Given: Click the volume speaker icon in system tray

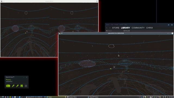Looking at the screenshot, I should pyautogui.click(x=163, y=97).
